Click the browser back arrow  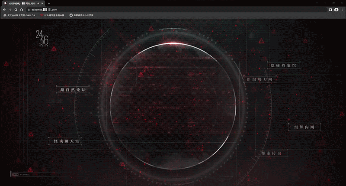tap(4, 9)
